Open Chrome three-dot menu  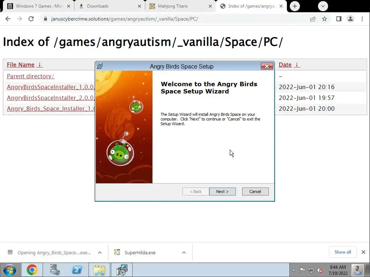[x=362, y=19]
